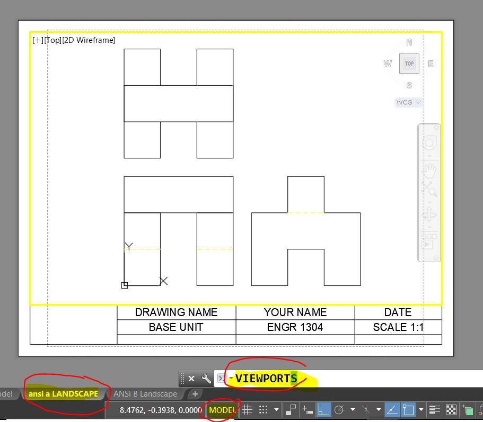Screen dimensions: 483x422
Task: Click the Show Motion icon on navigation bar
Action: pyautogui.click(x=428, y=245)
